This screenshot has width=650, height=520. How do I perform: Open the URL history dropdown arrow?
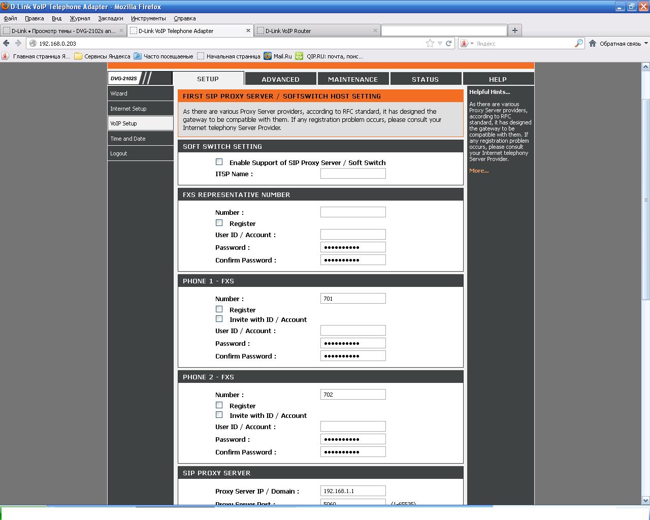tap(440, 44)
